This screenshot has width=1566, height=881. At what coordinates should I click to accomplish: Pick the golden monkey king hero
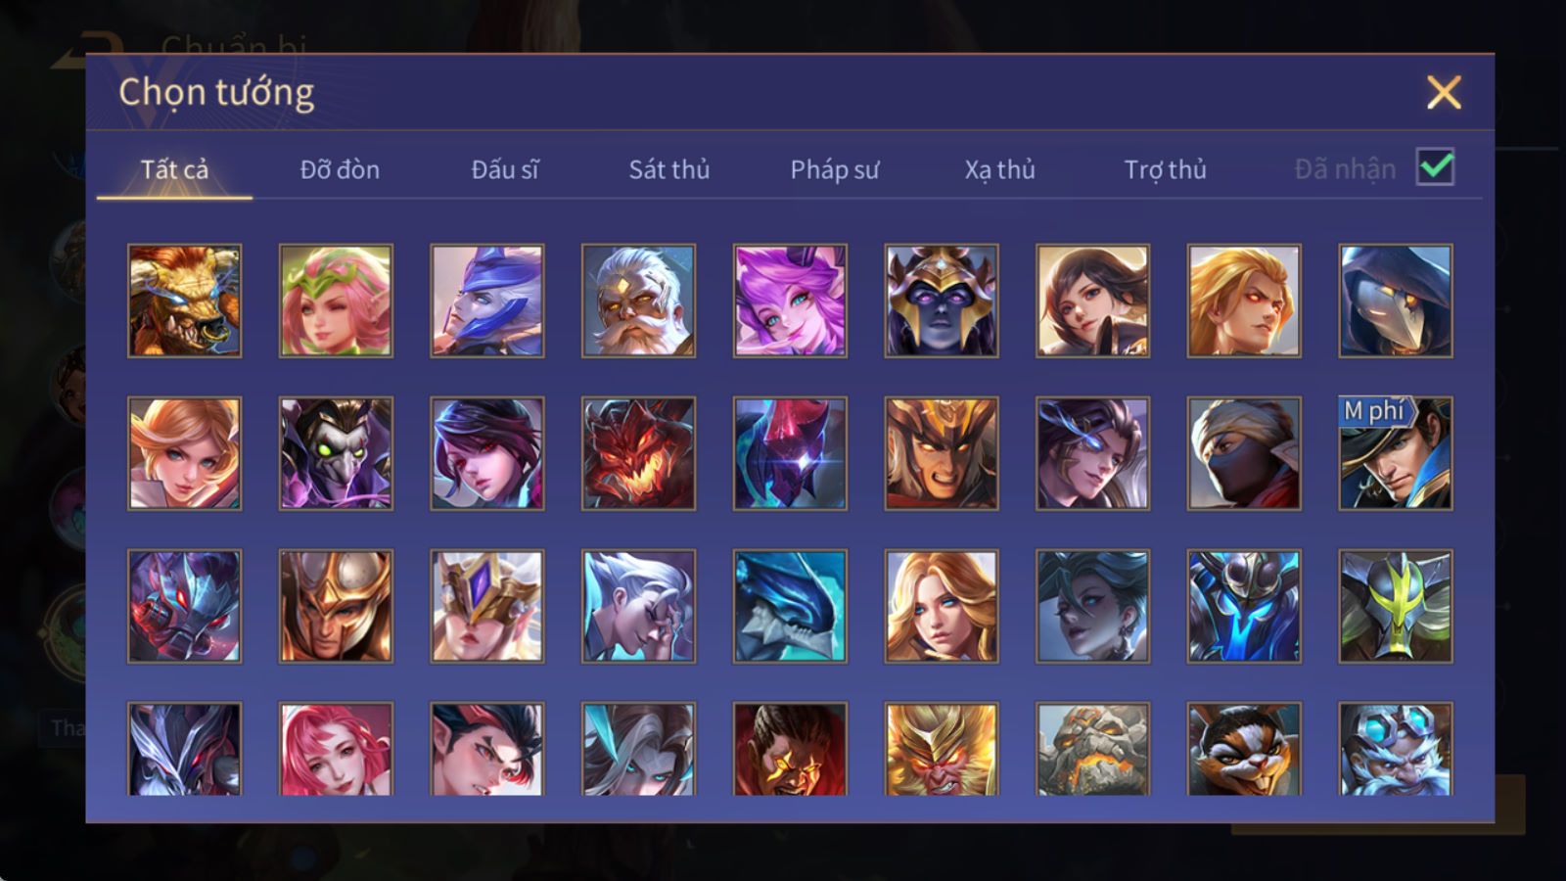coord(942,749)
